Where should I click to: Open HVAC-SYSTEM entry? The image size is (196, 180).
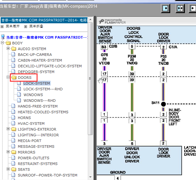(x=31, y=124)
